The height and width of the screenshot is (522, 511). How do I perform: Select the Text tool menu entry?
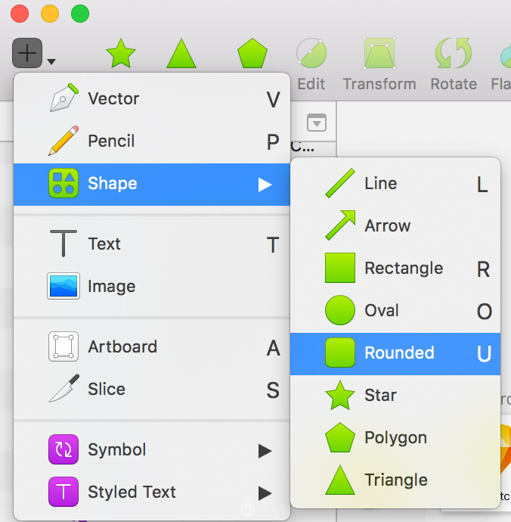tap(152, 244)
